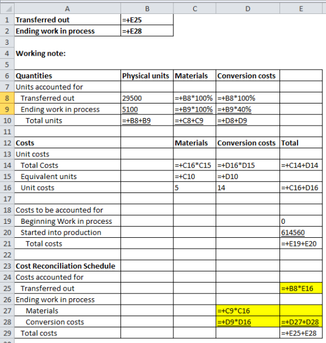Select row 9 header
Screen dimensions: 326x343
tap(7, 109)
